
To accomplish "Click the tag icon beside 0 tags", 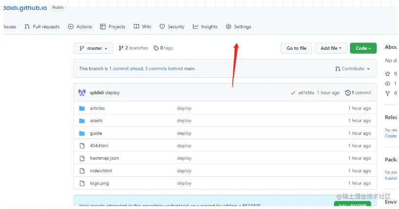I will point(156,48).
